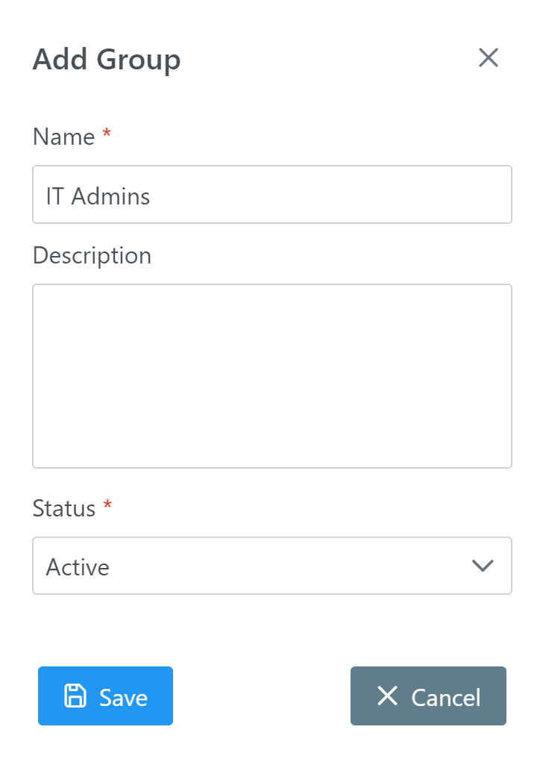Open the Status dropdown showing Active
Image resolution: width=543 pixels, height=759 pixels.
272,566
